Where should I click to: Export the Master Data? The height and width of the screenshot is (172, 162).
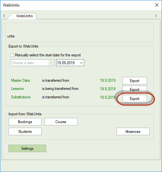point(135,81)
